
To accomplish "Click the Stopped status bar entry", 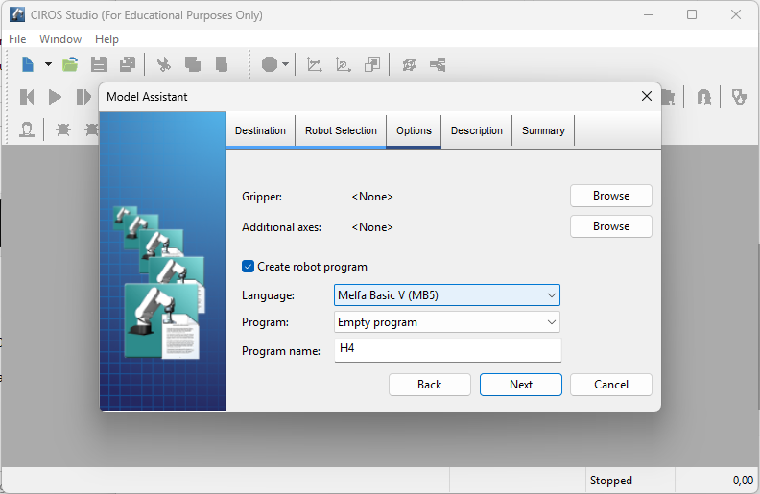I will [610, 481].
